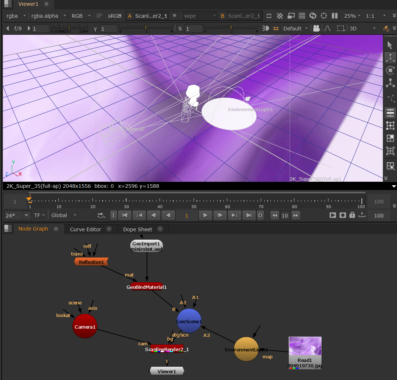Switch to the Dope Sheet tab
The height and width of the screenshot is (380, 397).
point(137,229)
